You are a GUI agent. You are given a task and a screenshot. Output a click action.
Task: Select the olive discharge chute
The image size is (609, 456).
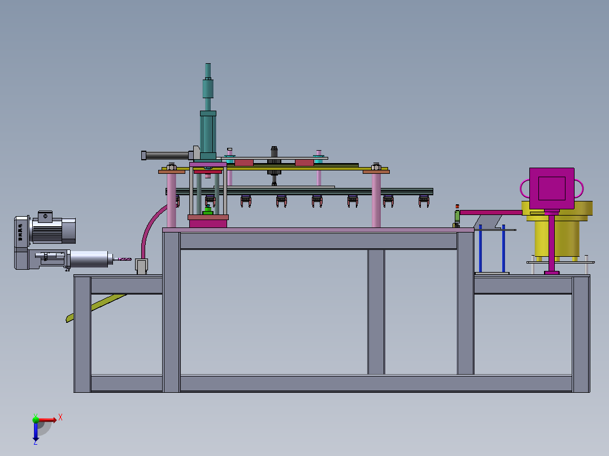tap(95, 307)
